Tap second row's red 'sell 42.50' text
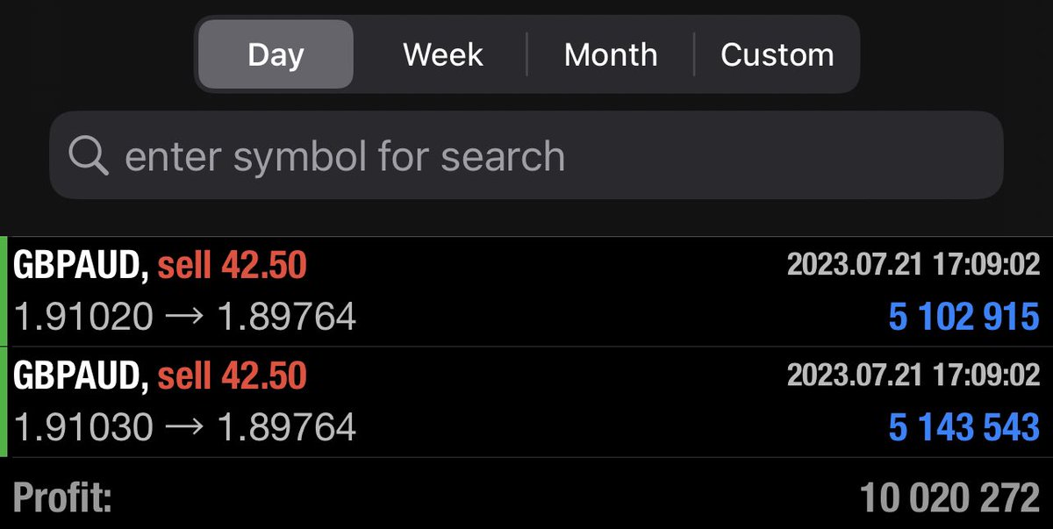 [232, 375]
